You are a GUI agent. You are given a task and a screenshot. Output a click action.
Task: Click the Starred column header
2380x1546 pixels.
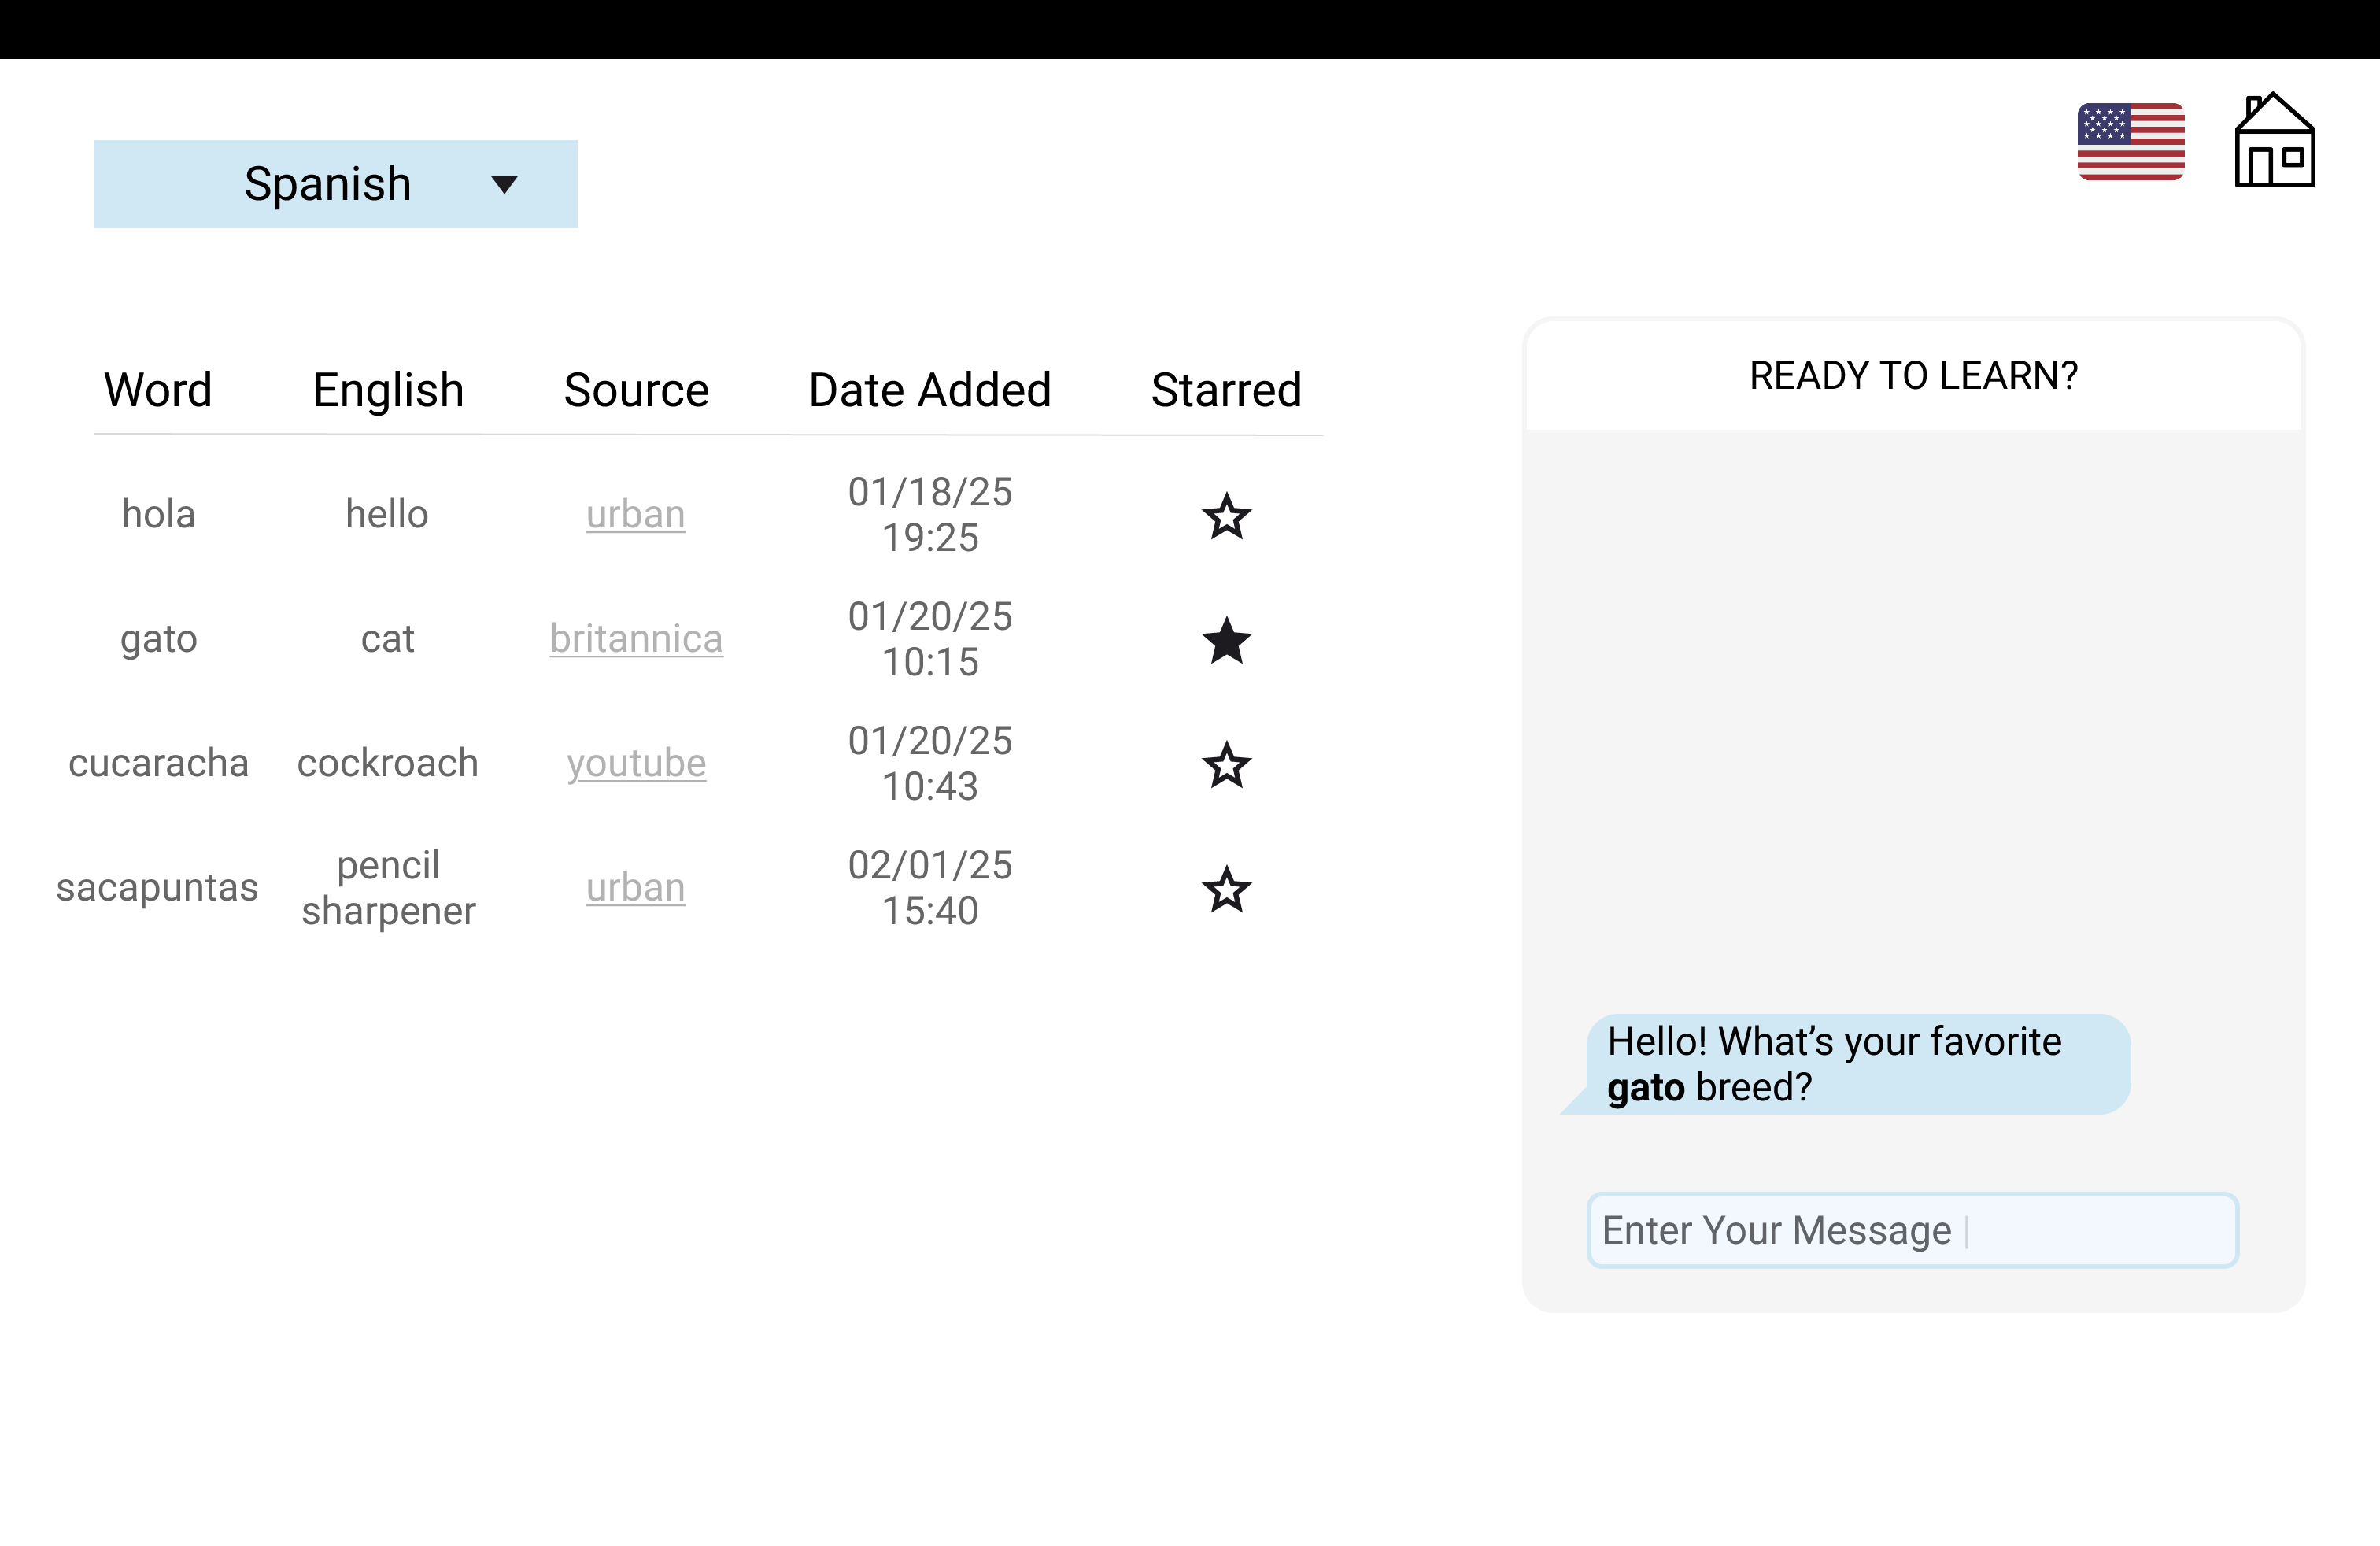tap(1226, 390)
